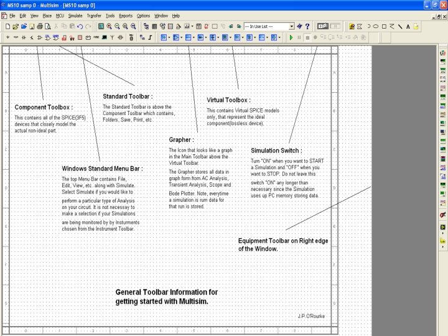Show the Design Toolbox hierarchy icon
The height and width of the screenshot is (336, 448).
pyautogui.click(x=146, y=26)
